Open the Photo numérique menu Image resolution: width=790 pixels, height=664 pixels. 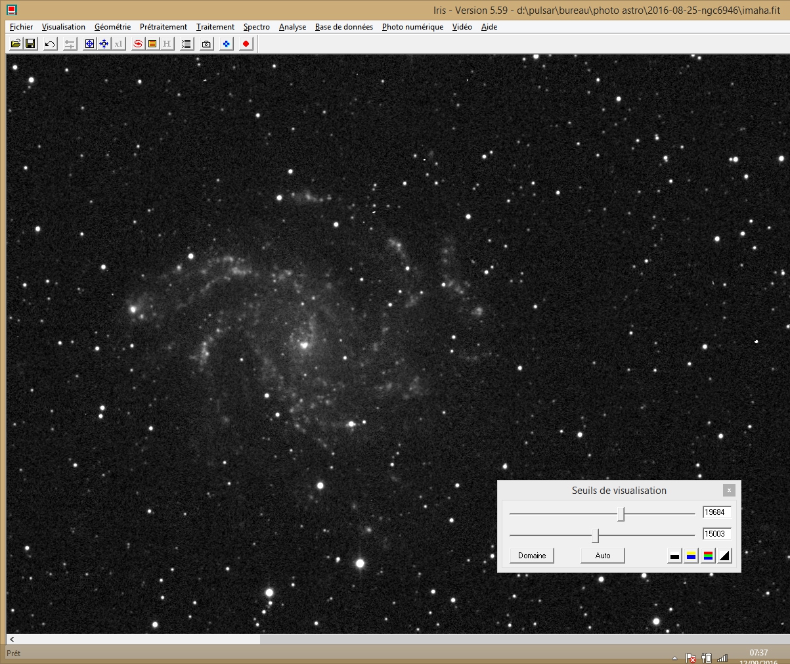coord(412,27)
